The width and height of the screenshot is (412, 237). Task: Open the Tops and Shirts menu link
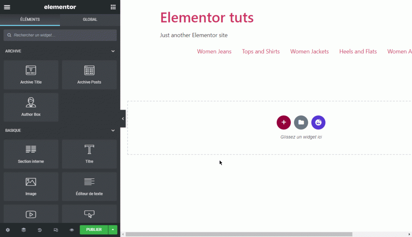pyautogui.click(x=261, y=51)
